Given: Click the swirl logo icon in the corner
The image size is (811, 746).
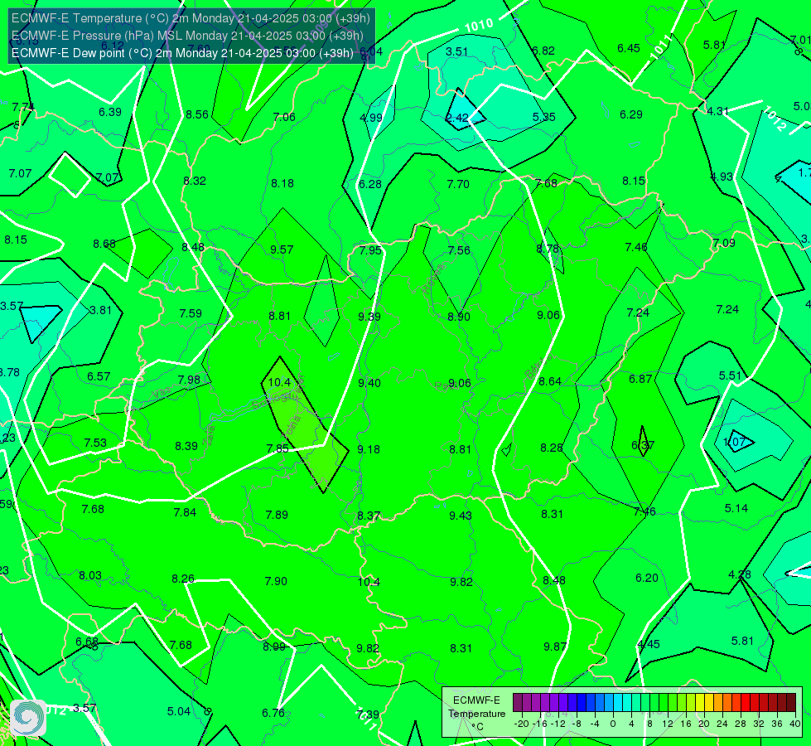Looking at the screenshot, I should (28, 718).
